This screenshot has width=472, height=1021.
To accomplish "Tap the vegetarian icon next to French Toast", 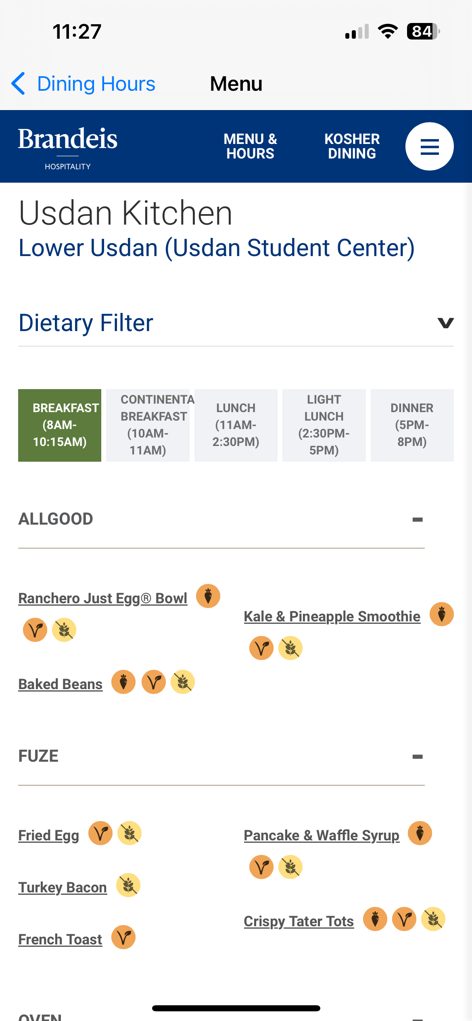I will pos(123,937).
